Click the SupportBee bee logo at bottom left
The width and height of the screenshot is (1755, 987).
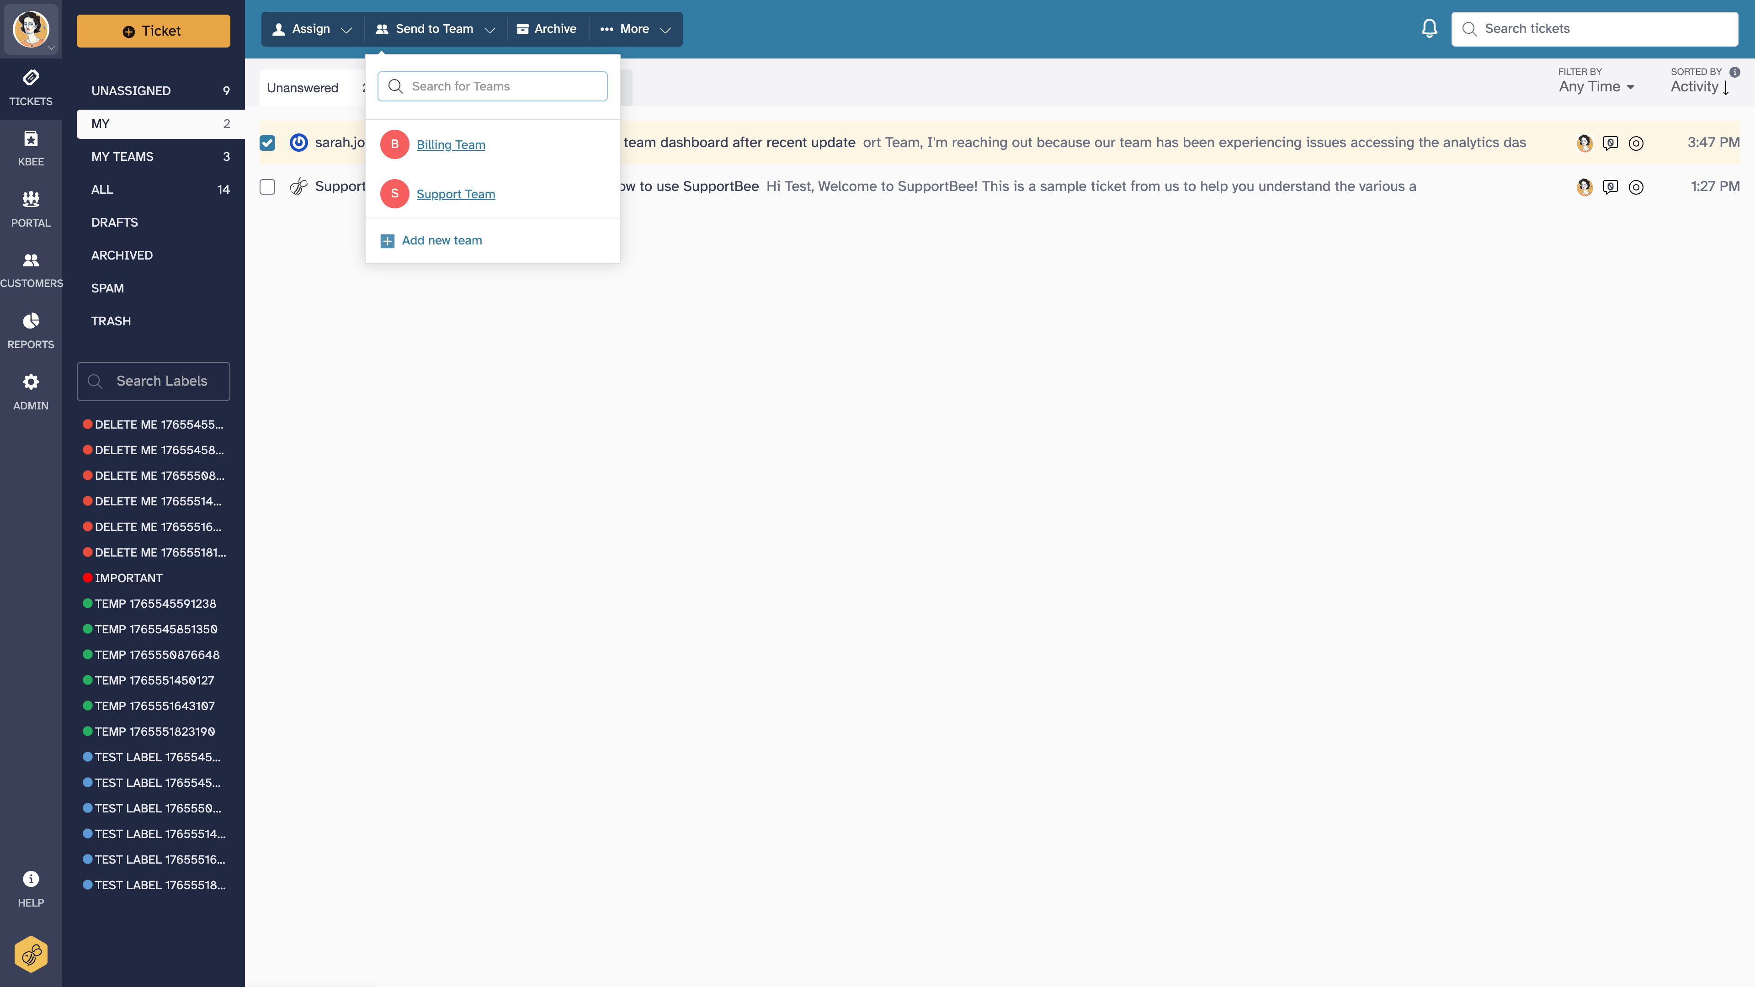[31, 954]
